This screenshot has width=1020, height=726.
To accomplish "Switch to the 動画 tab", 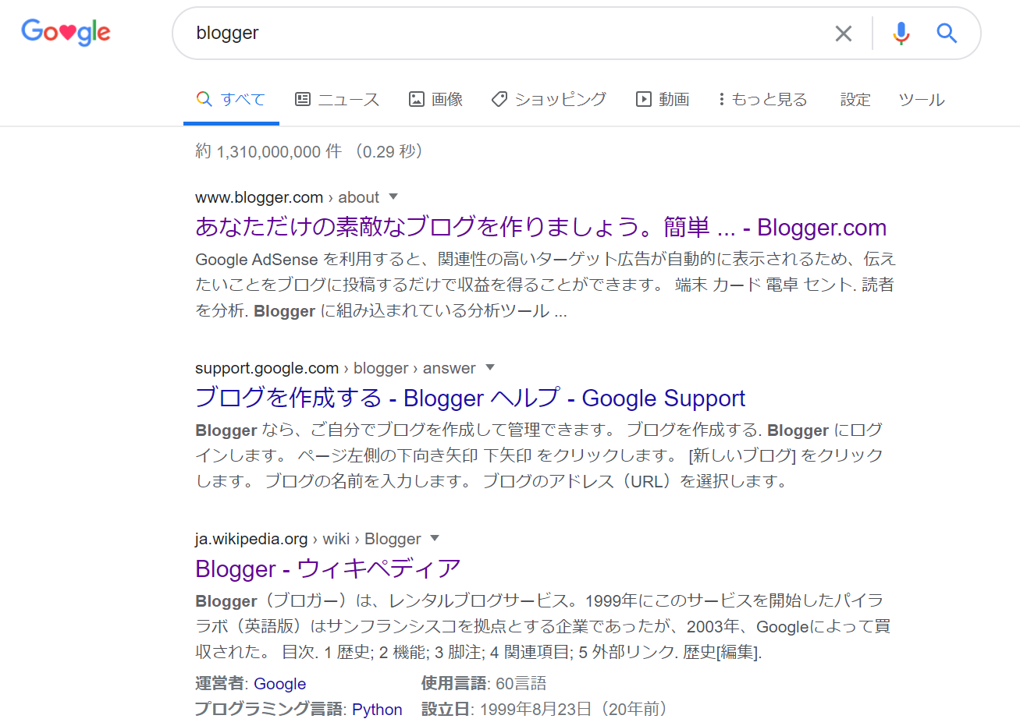I will click(x=663, y=100).
